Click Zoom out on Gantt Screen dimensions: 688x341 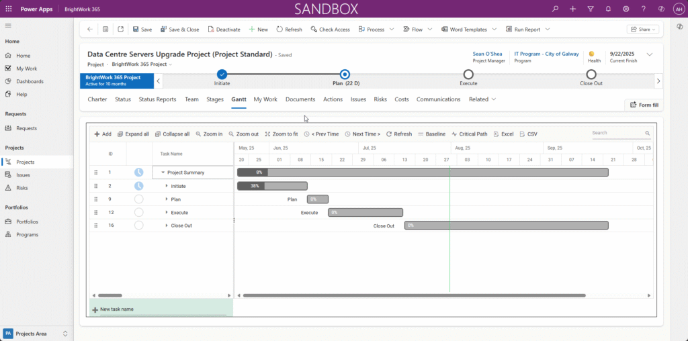[243, 134]
